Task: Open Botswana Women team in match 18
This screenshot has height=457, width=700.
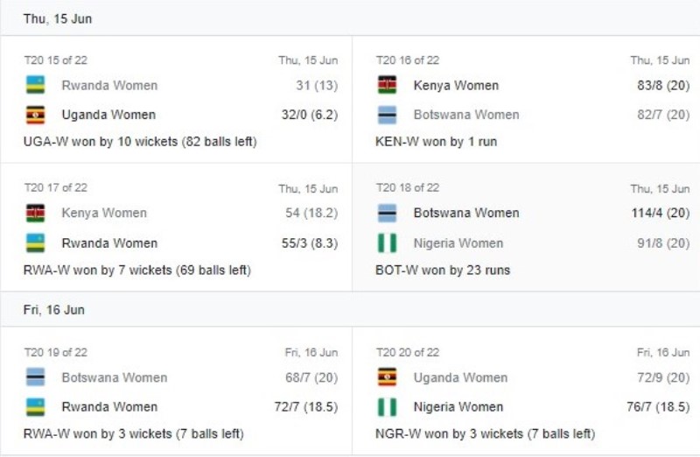Action: coord(466,213)
